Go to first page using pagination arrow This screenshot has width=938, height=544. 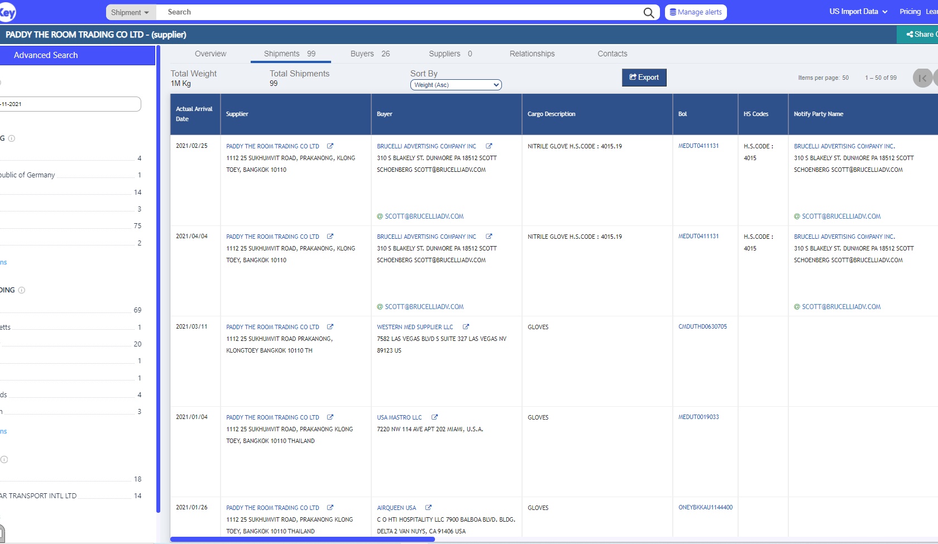(x=922, y=78)
